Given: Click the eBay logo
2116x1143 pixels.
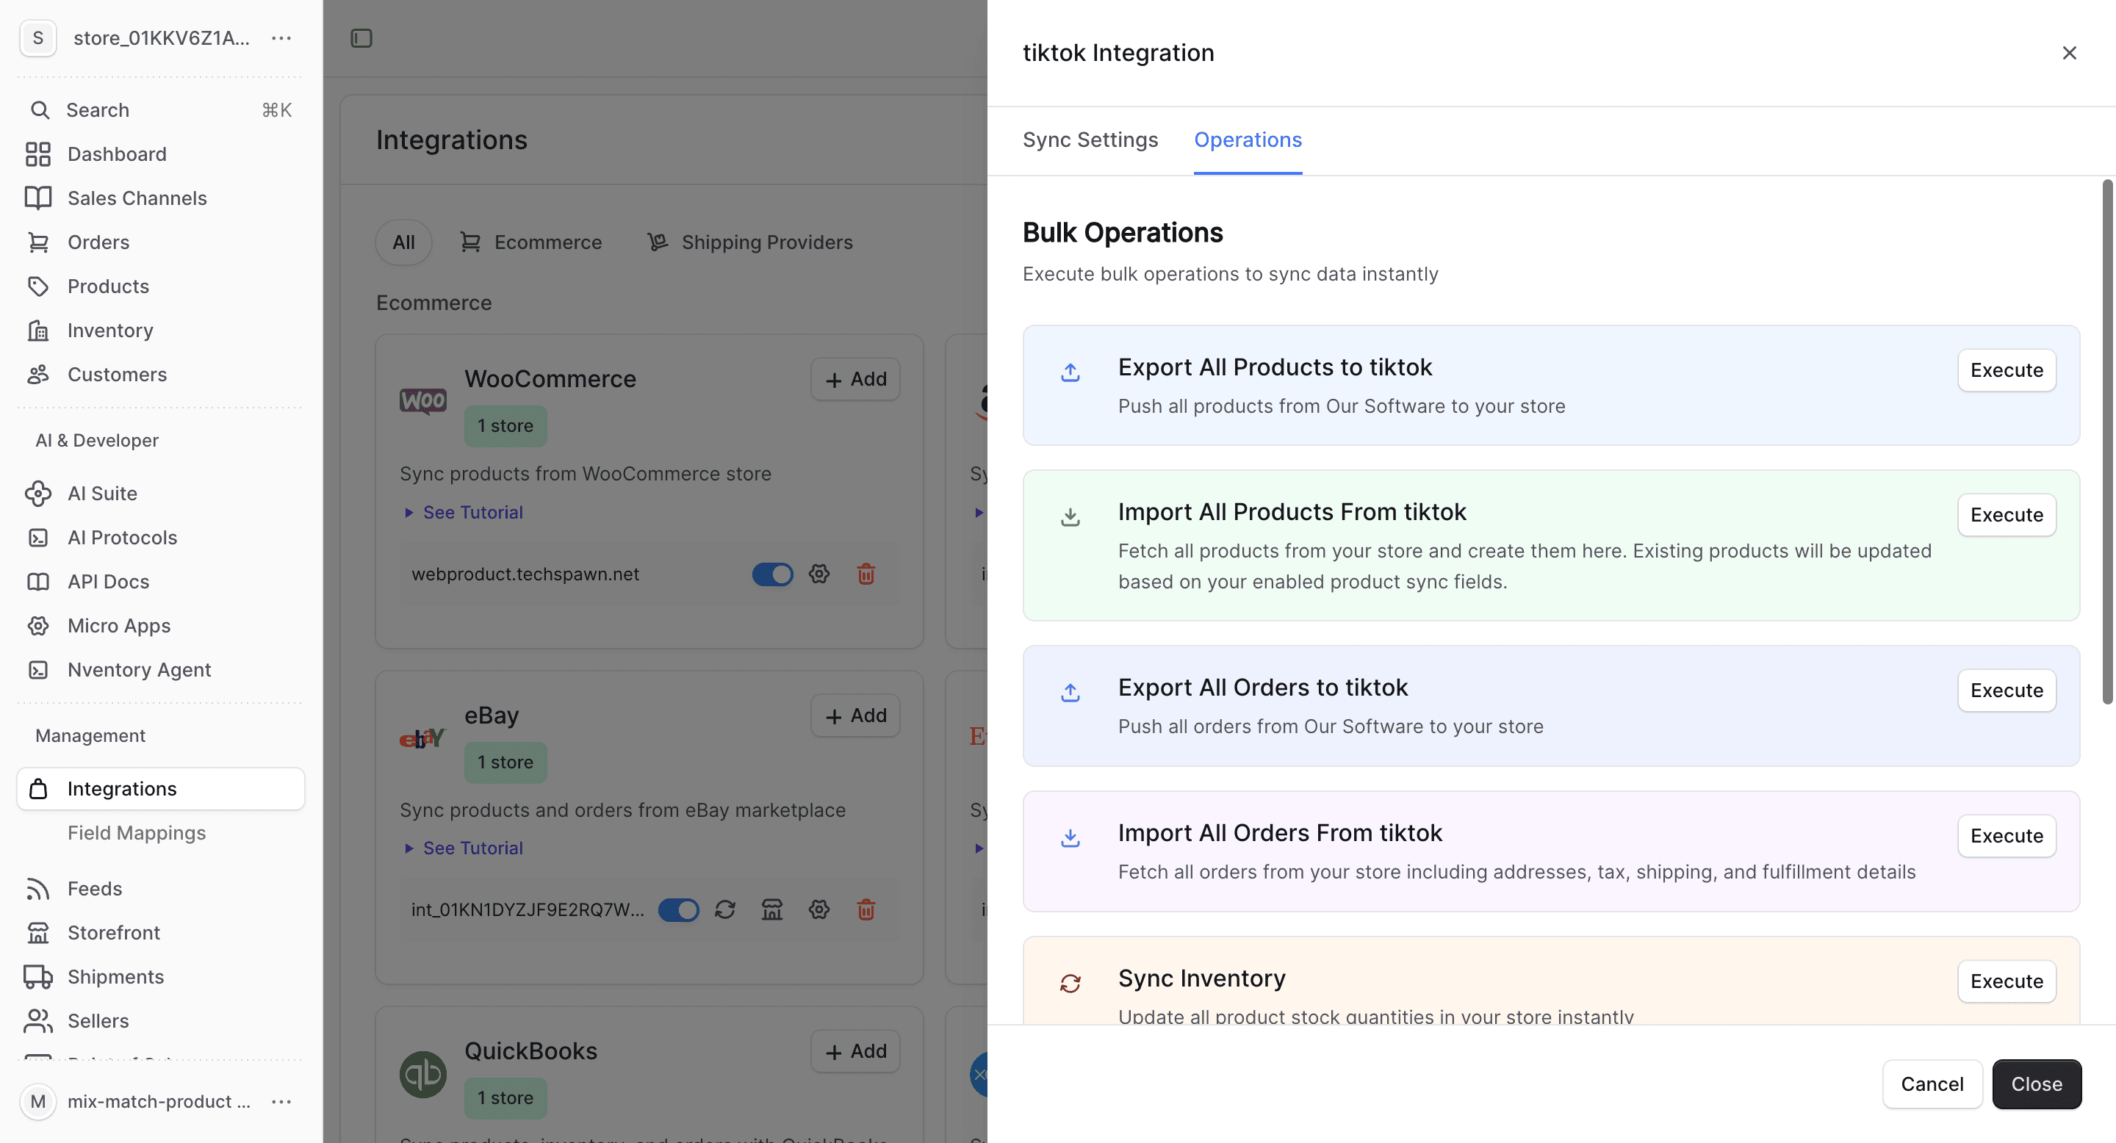Looking at the screenshot, I should coord(423,738).
